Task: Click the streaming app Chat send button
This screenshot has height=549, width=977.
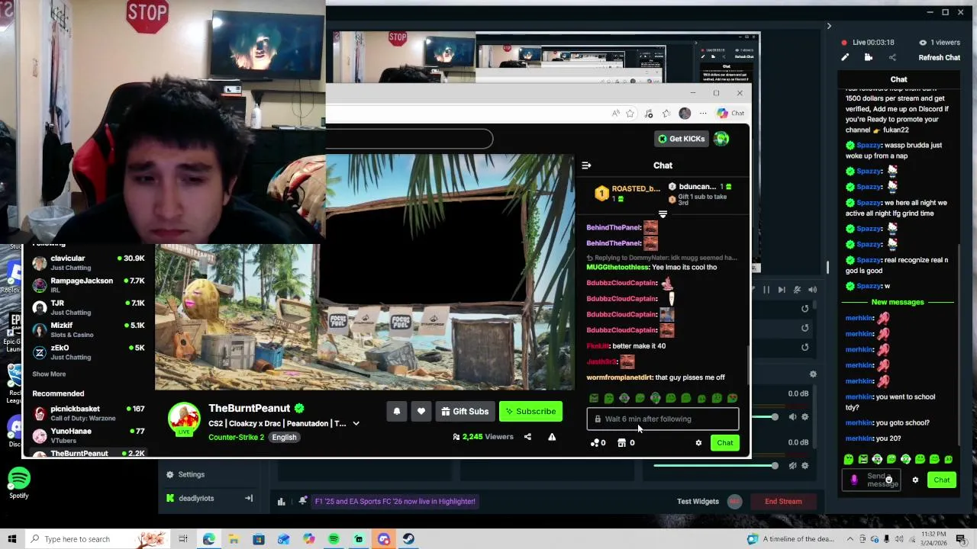Action: [941, 480]
